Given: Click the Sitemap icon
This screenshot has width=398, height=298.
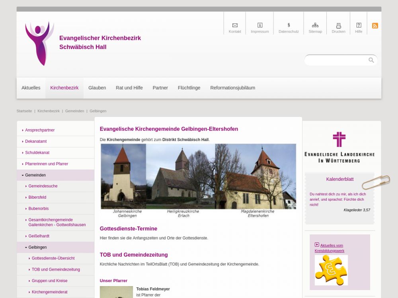Looking at the screenshot, I should pyautogui.click(x=315, y=25).
